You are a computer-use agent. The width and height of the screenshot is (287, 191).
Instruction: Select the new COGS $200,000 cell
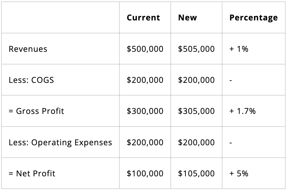(x=196, y=80)
